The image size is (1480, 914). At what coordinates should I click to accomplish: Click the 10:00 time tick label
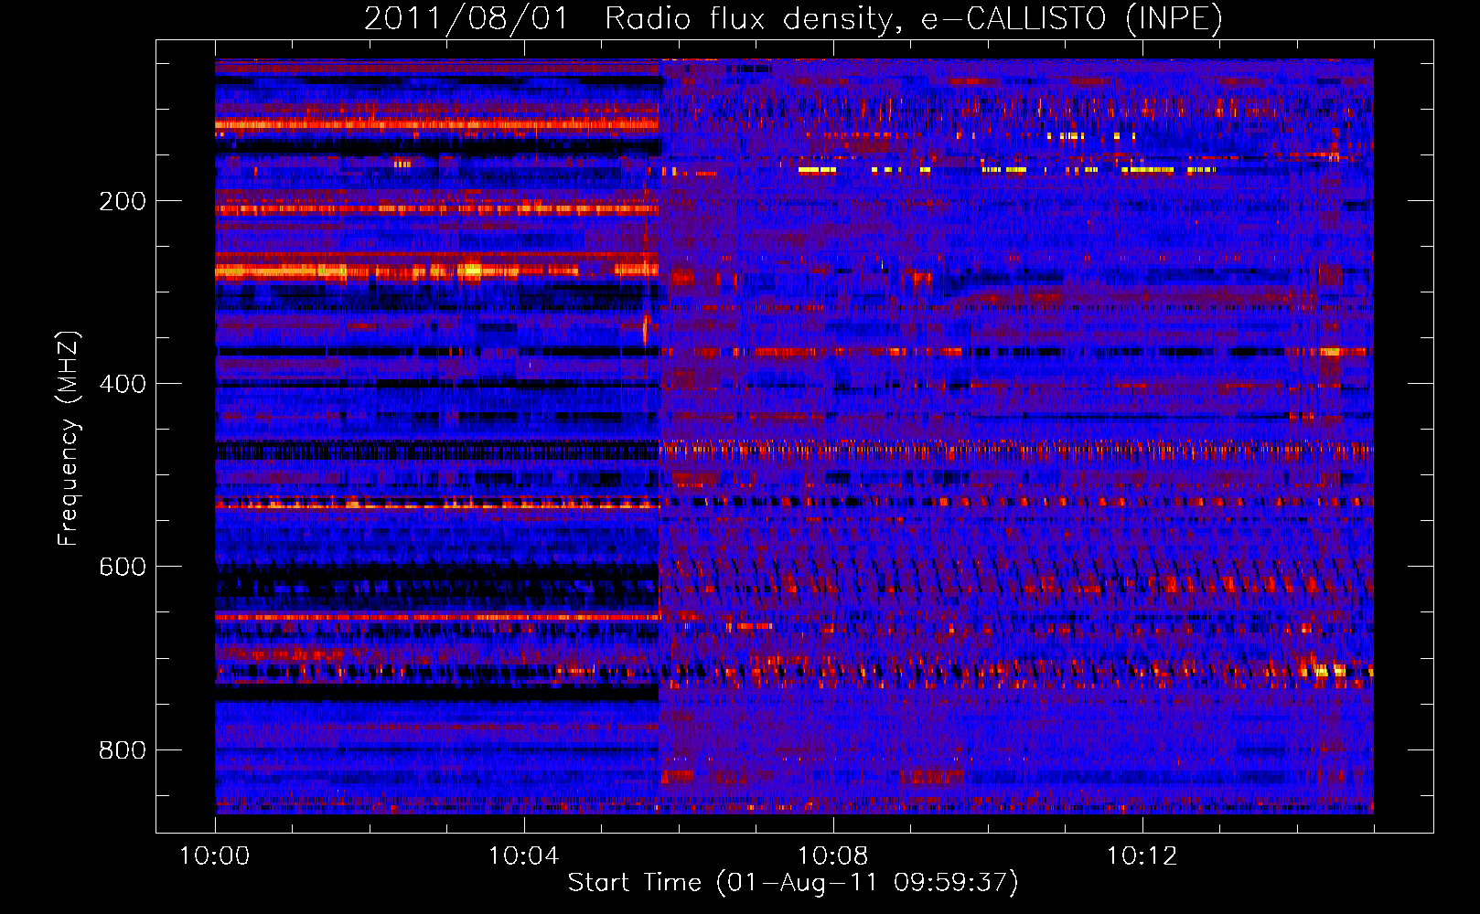tap(215, 856)
